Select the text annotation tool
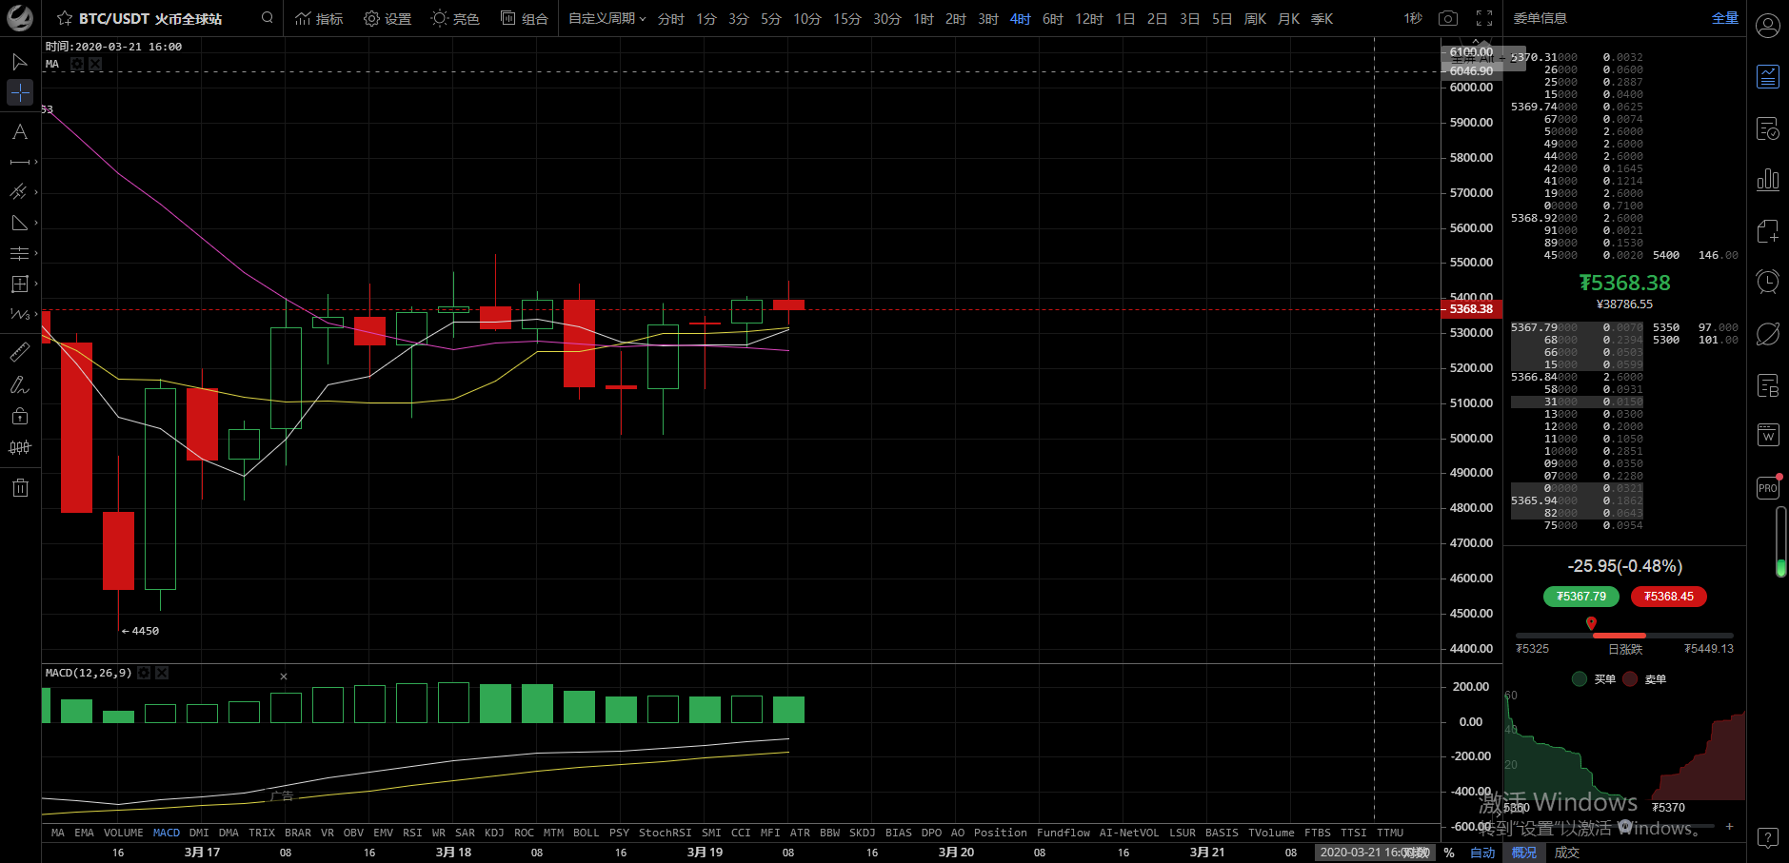Image resolution: width=1789 pixels, height=863 pixels. 19,132
